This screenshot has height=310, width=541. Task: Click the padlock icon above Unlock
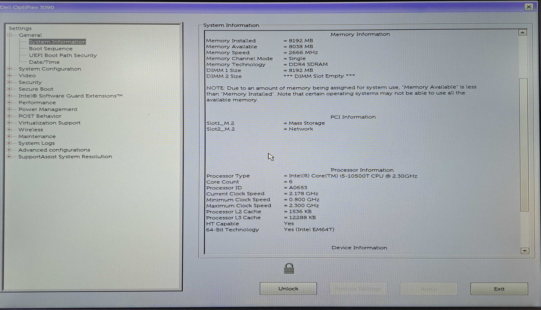[x=289, y=268]
